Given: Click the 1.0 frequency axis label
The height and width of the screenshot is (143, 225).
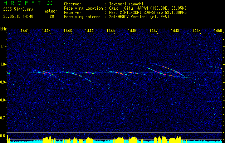Looking at the screenshot, I should (x=3, y=64).
